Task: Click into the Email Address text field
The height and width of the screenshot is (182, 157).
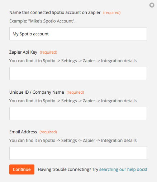Action: [78, 153]
